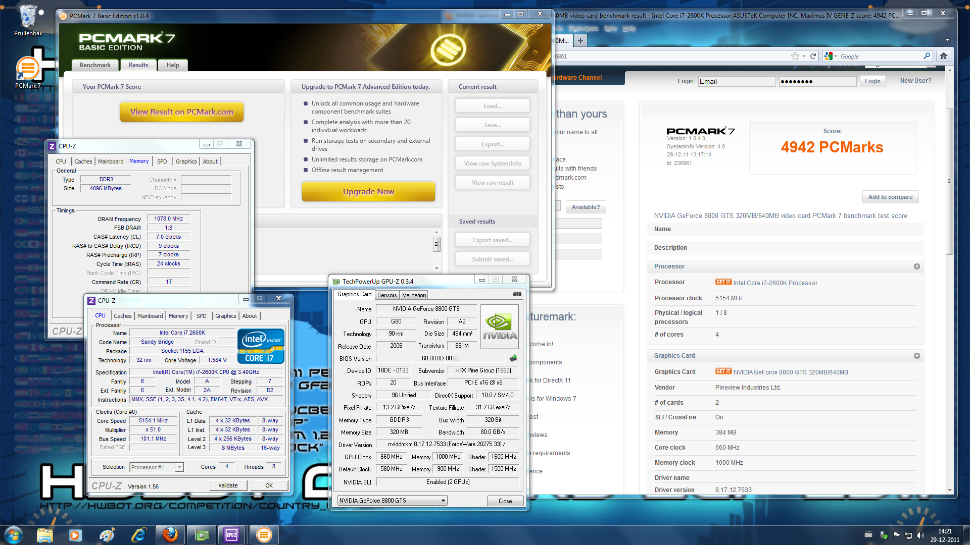Reload the page in Firefox
This screenshot has width=970, height=545.
813,56
